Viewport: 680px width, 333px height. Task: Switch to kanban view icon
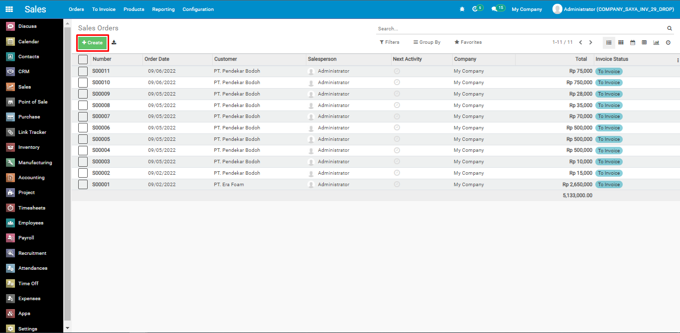(x=621, y=43)
